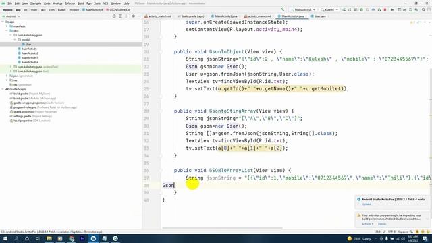Screen dimensions: 432x243
Task: Expand the anti-virus notification chevron
Action: (427, 219)
